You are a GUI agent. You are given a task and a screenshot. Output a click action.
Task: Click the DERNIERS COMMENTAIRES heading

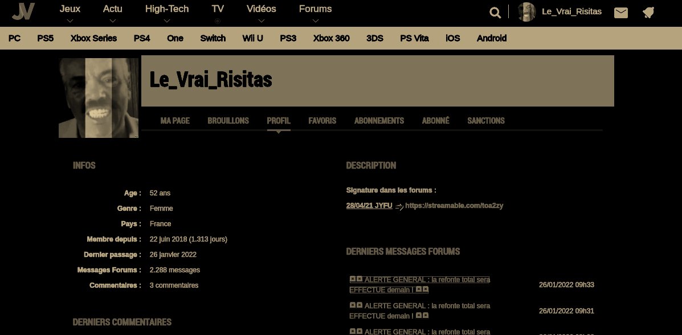coord(122,322)
